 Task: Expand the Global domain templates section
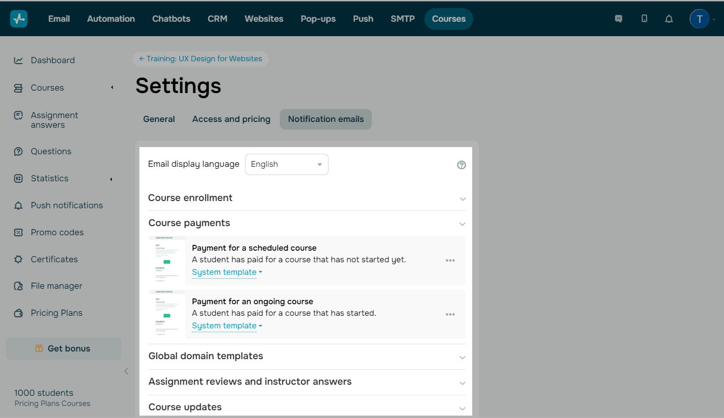(463, 357)
